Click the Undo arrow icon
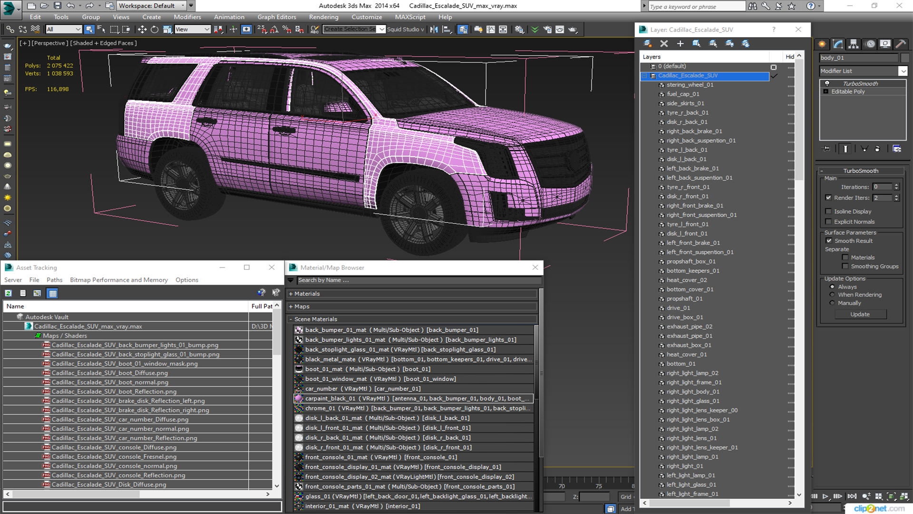The image size is (913, 514). 70,6
